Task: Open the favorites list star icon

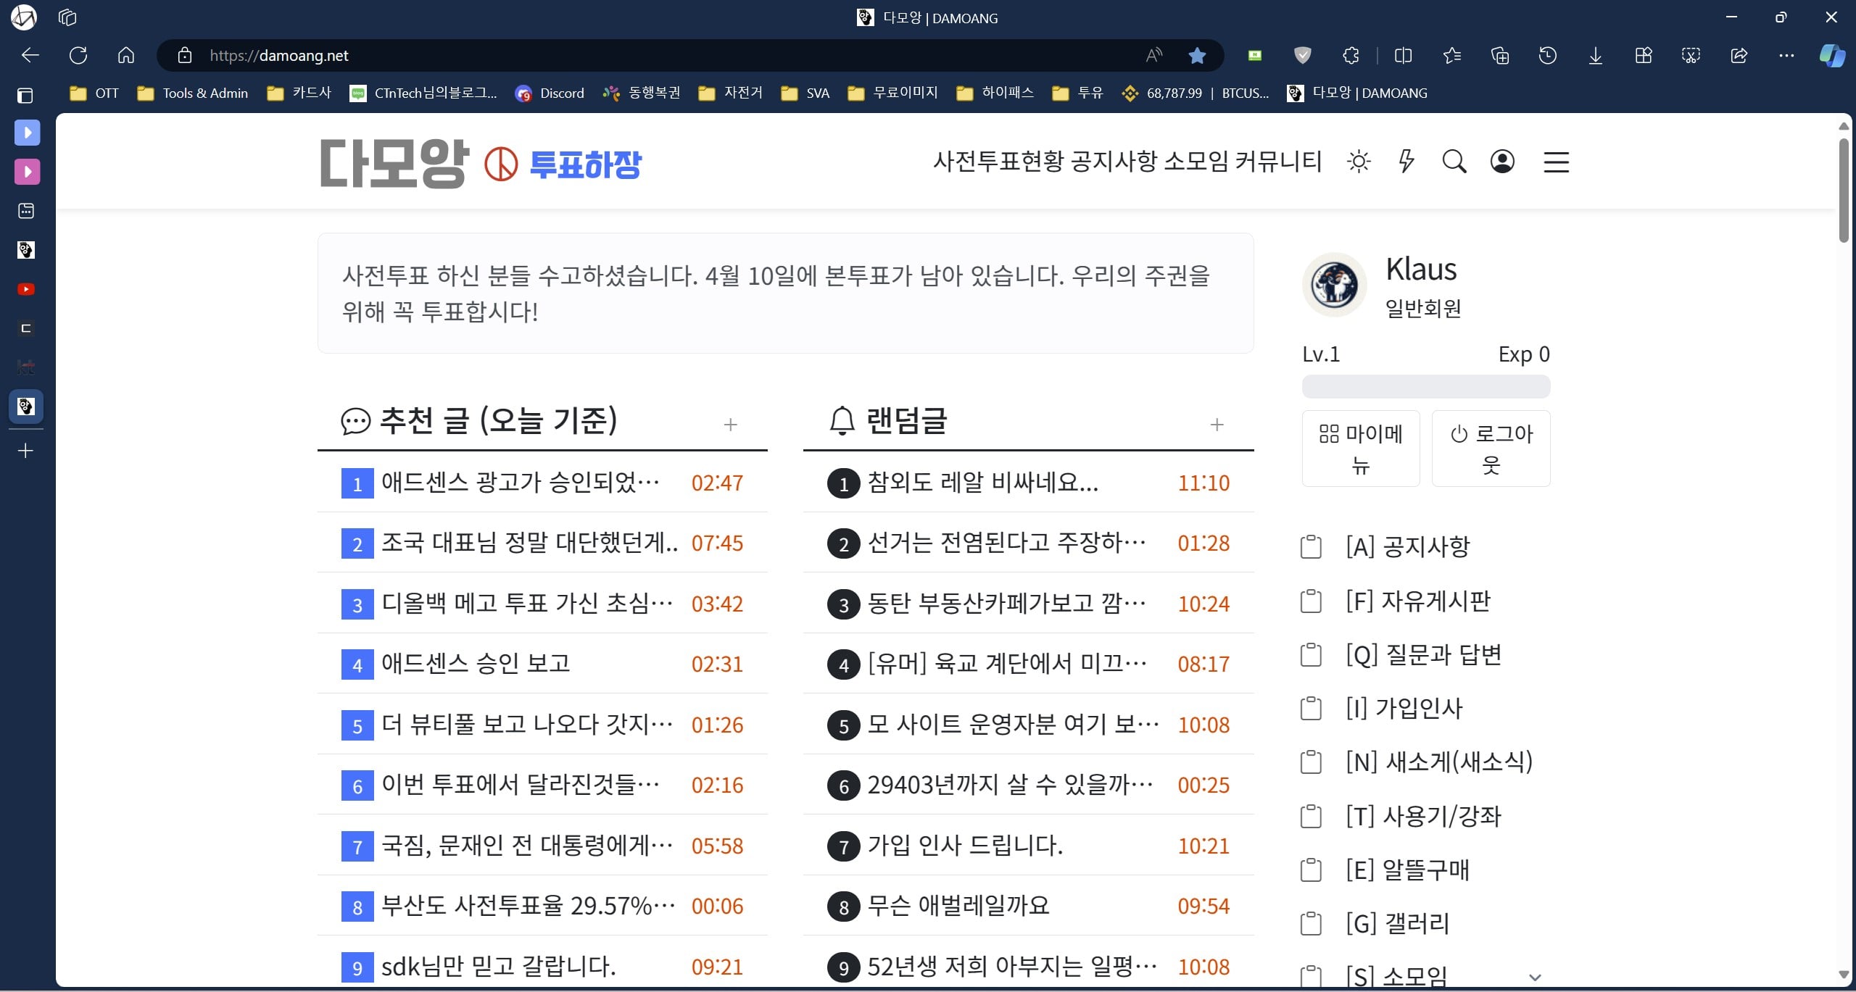Action: 1451,55
